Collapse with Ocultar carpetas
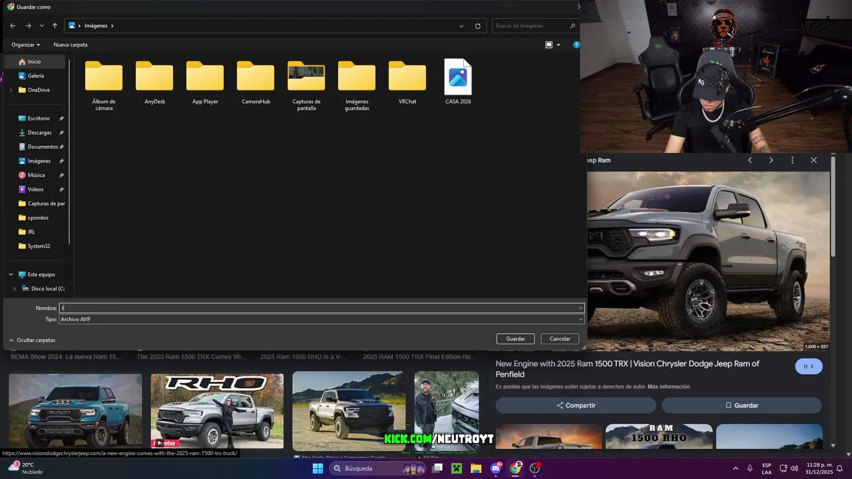The height and width of the screenshot is (479, 852). point(32,340)
